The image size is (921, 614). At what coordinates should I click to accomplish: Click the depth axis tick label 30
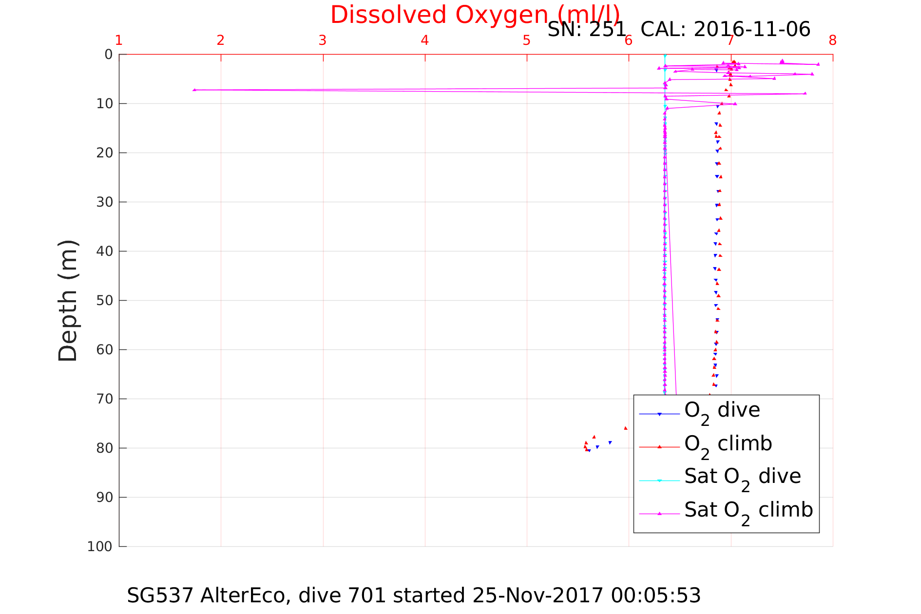click(x=105, y=202)
